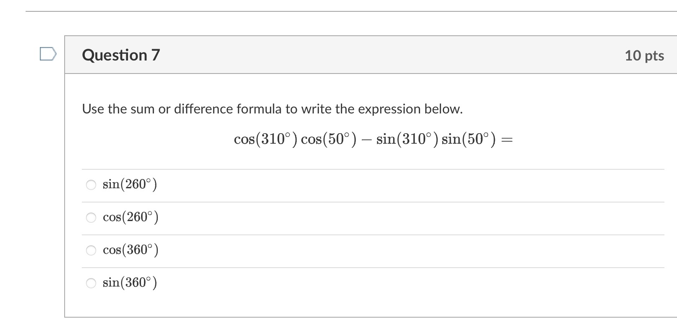Screen dimensions: 677x321
Task: Click the cos(360°) answer label
Action: [131, 250]
